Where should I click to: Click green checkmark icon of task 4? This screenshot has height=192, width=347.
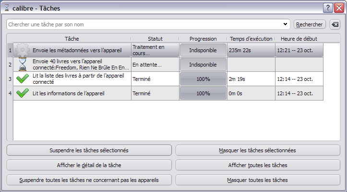[x=23, y=93]
